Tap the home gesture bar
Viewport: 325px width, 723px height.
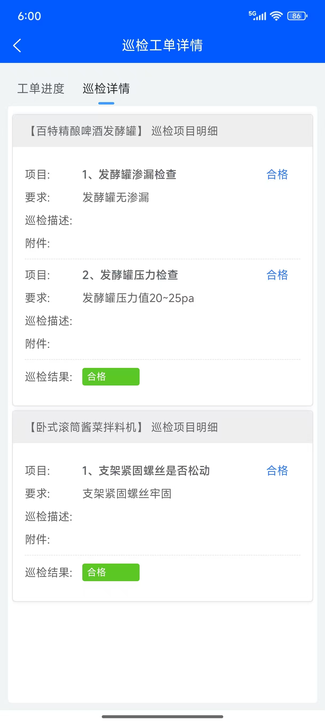162,717
